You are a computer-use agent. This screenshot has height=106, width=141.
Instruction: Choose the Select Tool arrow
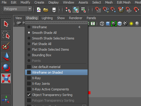point(6,24)
